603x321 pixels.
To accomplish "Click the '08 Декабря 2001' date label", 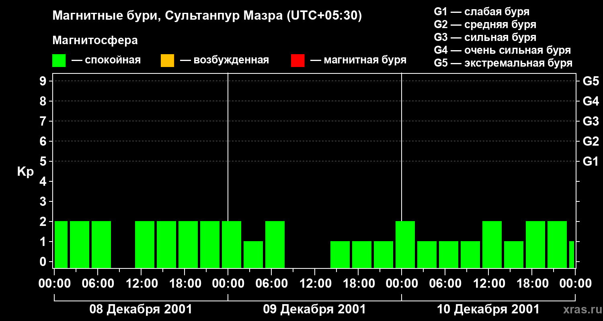I will point(141,309).
